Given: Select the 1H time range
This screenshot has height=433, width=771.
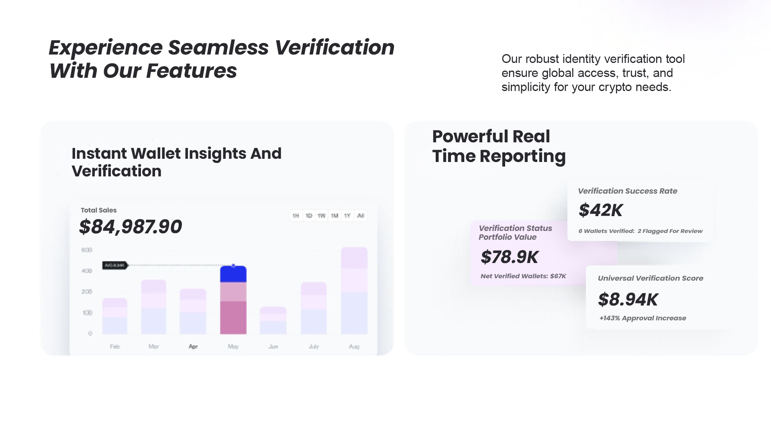Looking at the screenshot, I should (x=296, y=216).
